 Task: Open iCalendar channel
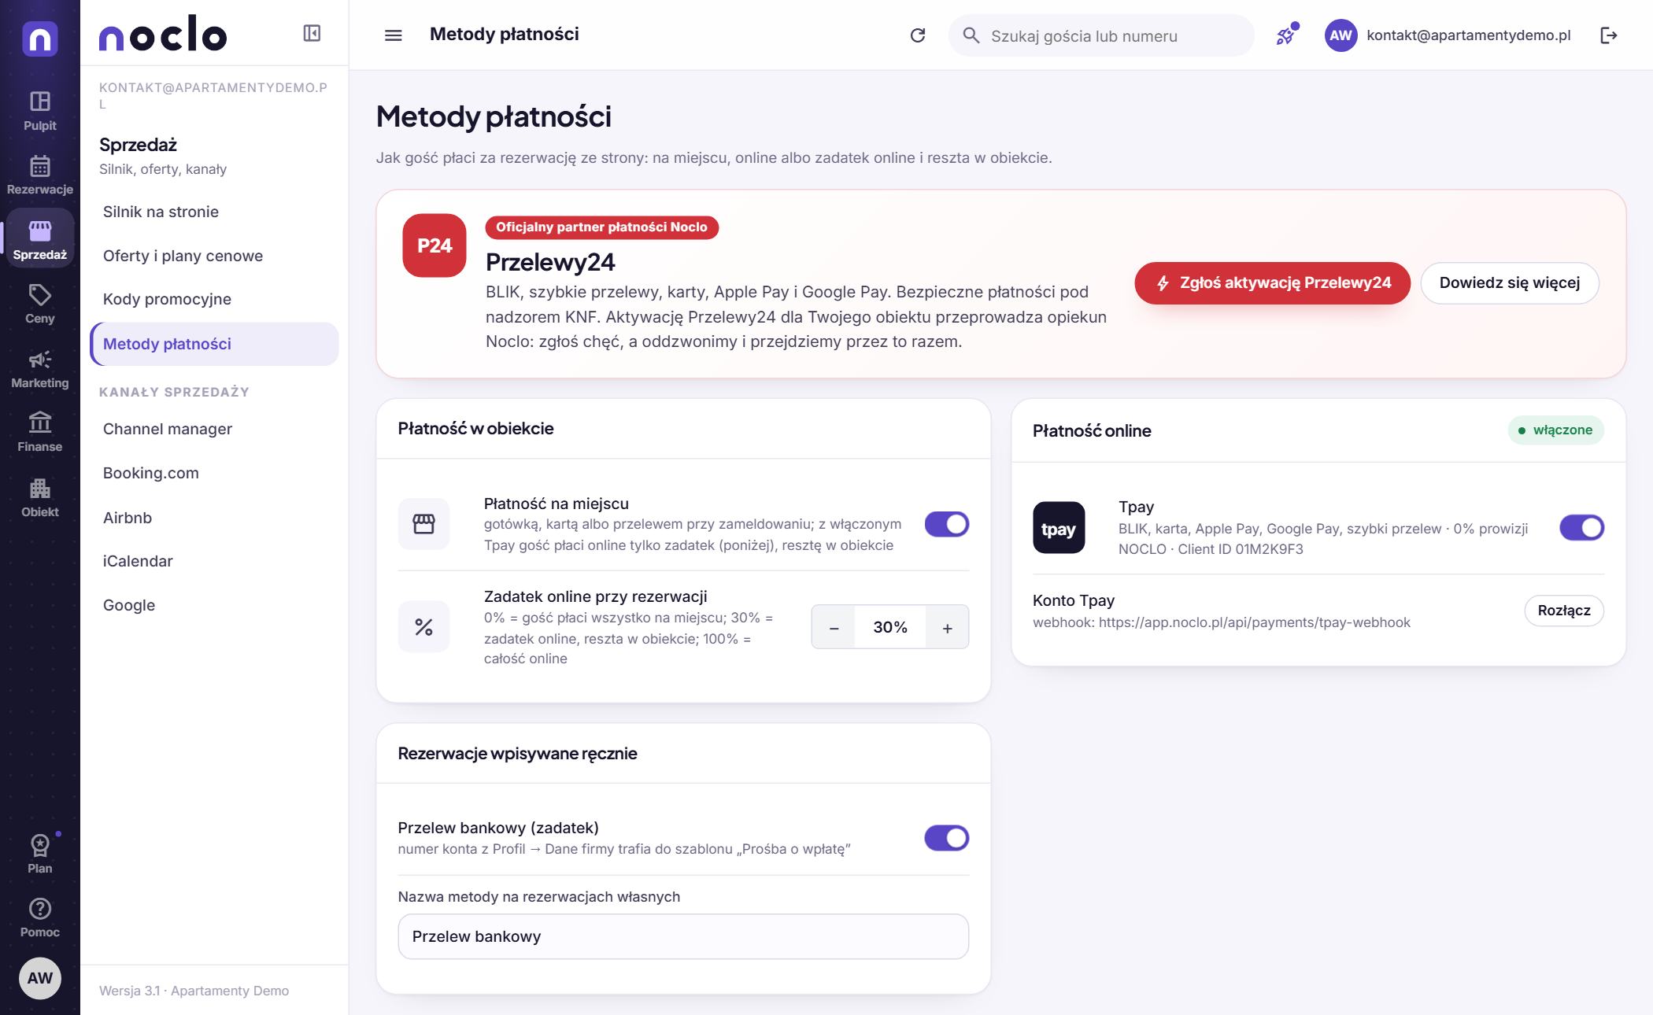(x=214, y=561)
